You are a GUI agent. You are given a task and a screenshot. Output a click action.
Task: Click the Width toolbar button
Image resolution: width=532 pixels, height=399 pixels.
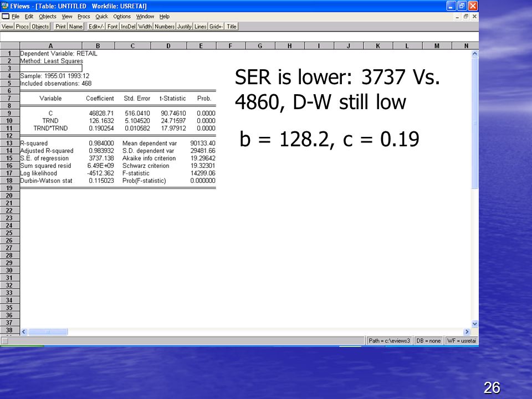point(145,27)
